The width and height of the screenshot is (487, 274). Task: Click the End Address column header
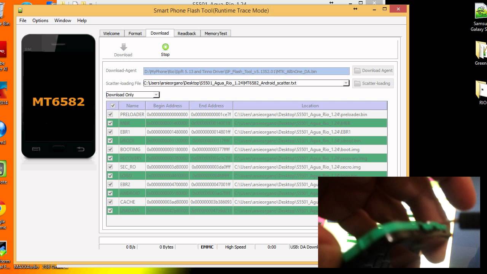pos(211,106)
